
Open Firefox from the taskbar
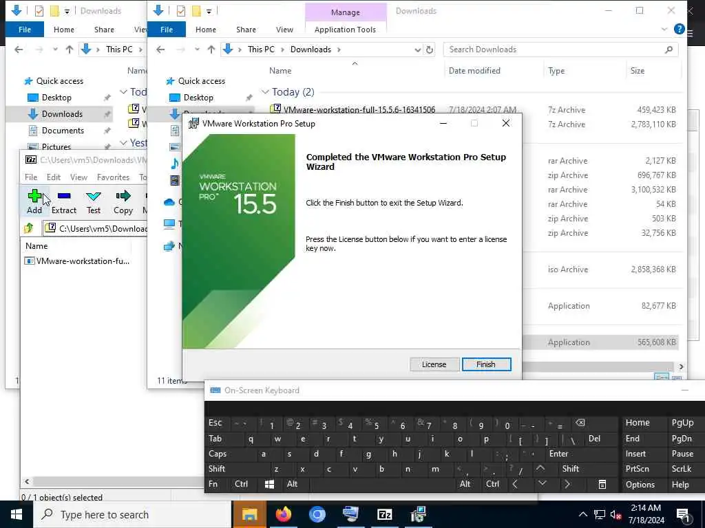[283, 514]
